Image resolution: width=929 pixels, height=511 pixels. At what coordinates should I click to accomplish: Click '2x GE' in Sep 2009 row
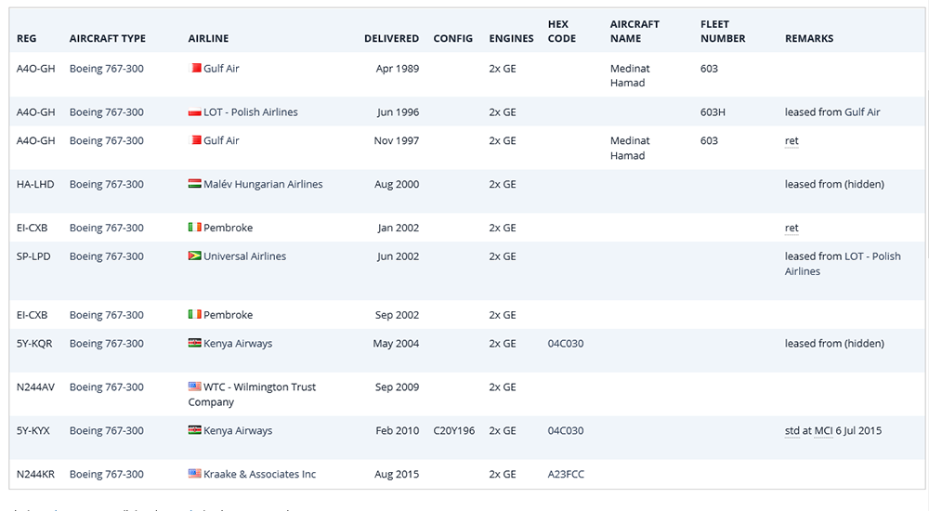pyautogui.click(x=503, y=387)
